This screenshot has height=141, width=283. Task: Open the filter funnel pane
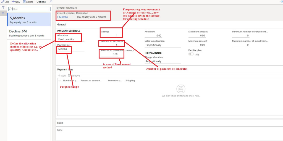(3, 8)
